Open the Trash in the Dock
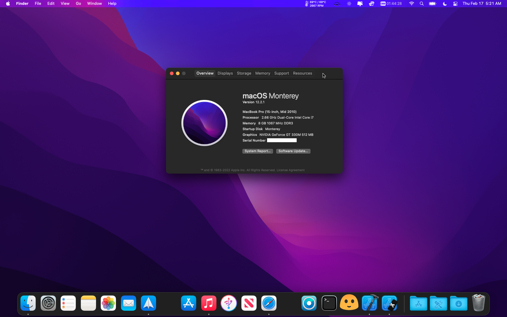The image size is (507, 317). click(478, 303)
